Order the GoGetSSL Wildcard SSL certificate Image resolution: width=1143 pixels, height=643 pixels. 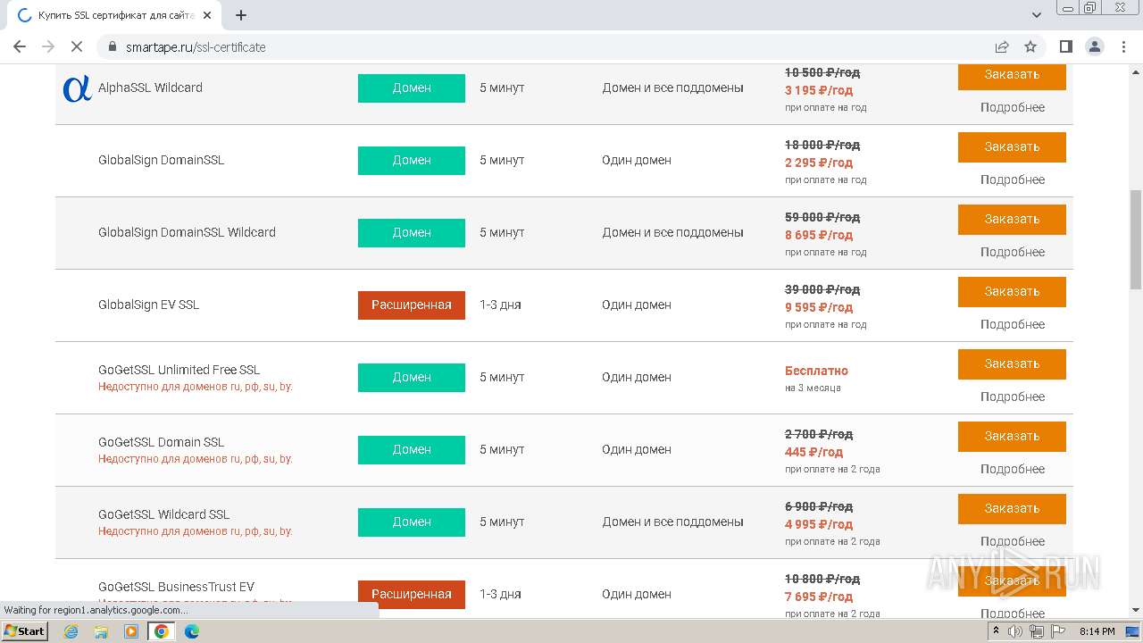(x=1012, y=509)
